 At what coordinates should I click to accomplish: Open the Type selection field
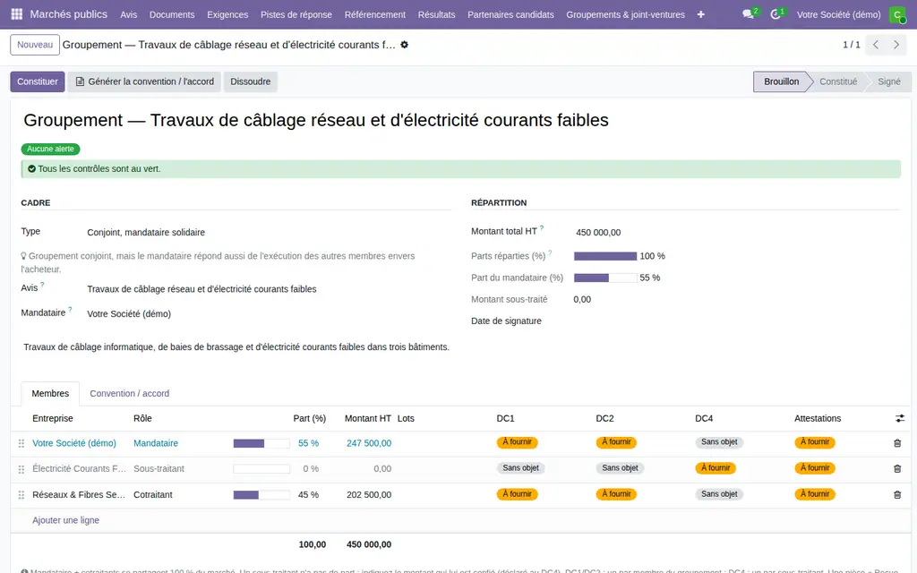tap(269, 232)
